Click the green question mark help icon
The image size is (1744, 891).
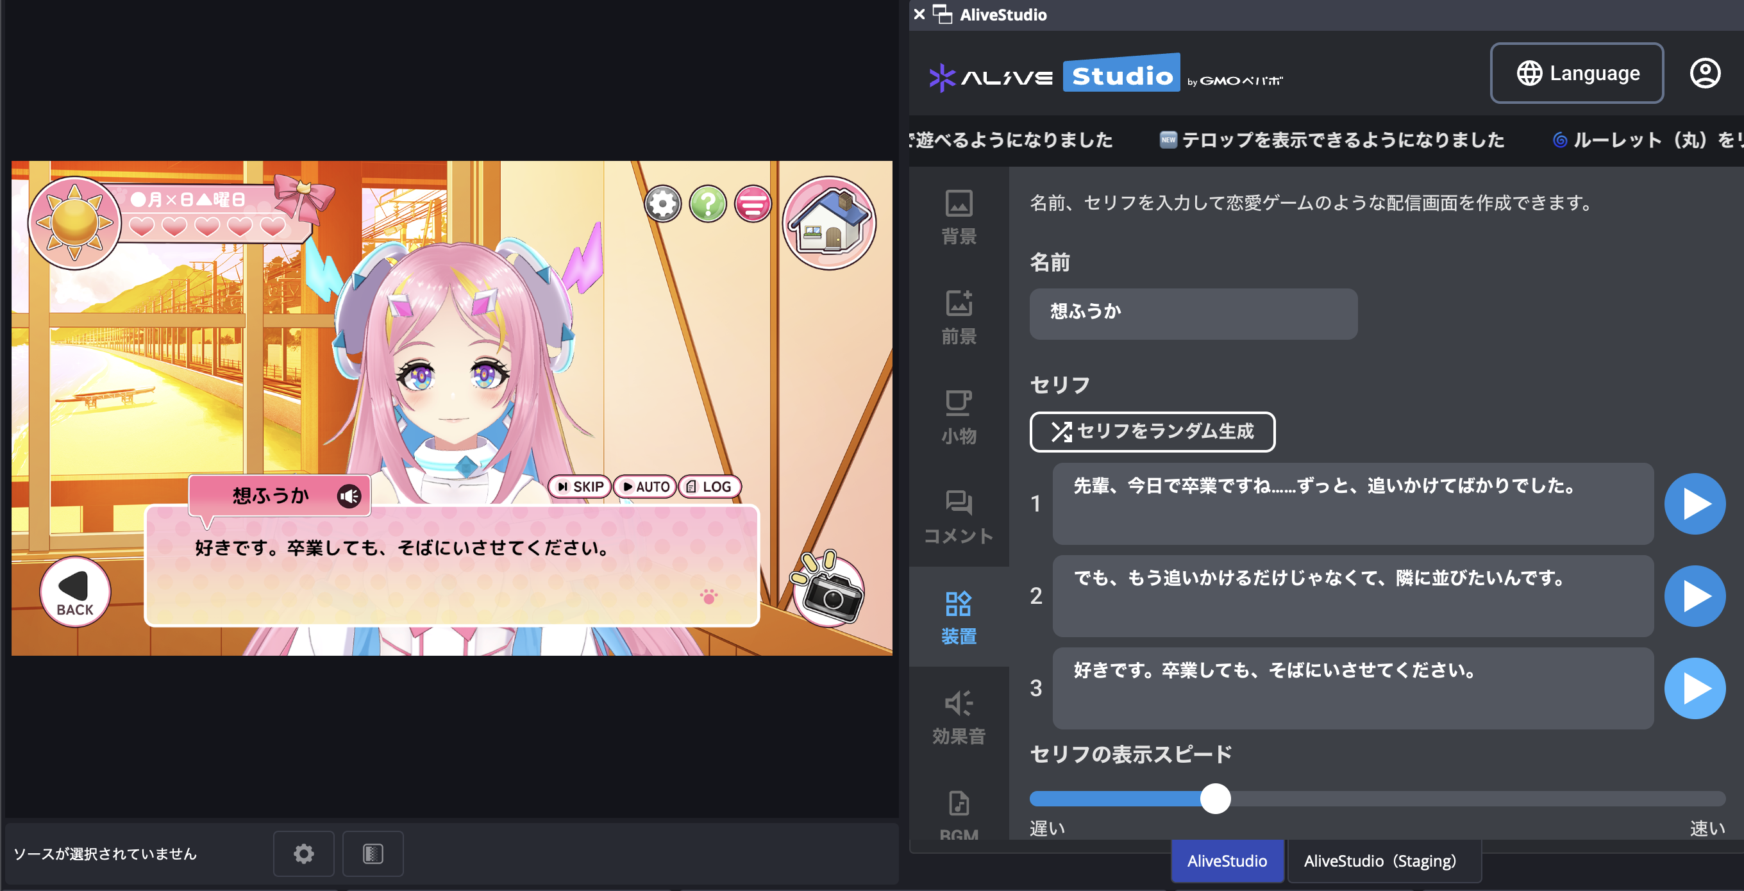707,204
